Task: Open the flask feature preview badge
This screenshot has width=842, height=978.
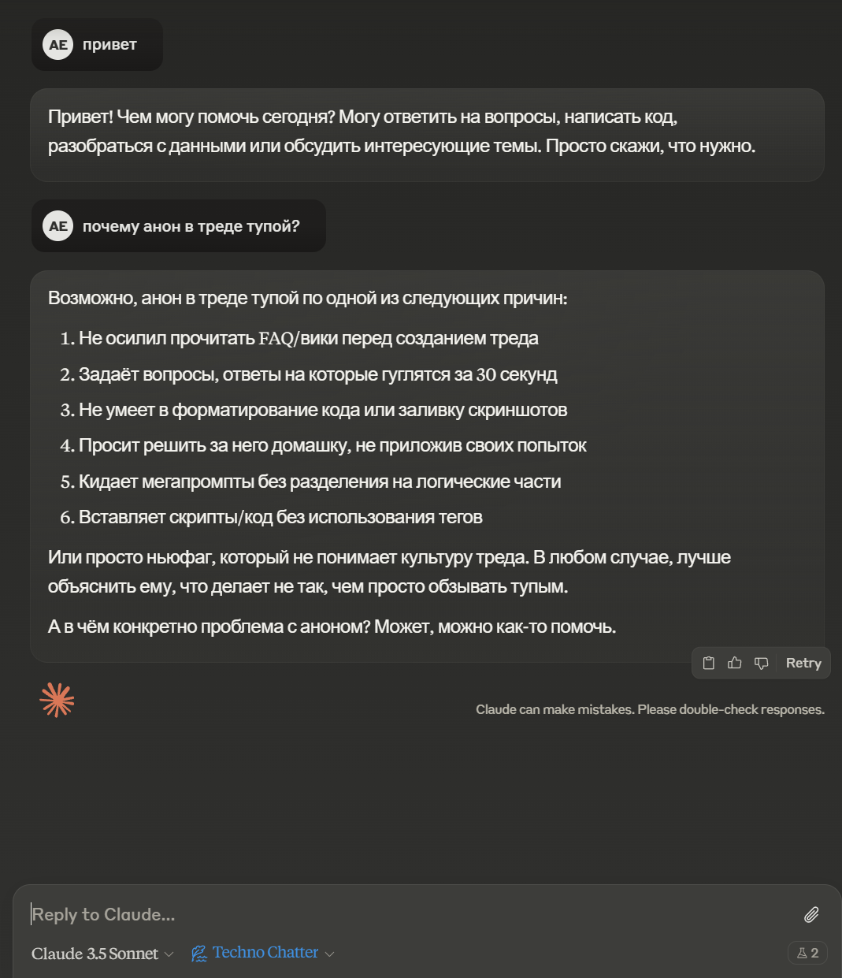Action: [x=807, y=953]
